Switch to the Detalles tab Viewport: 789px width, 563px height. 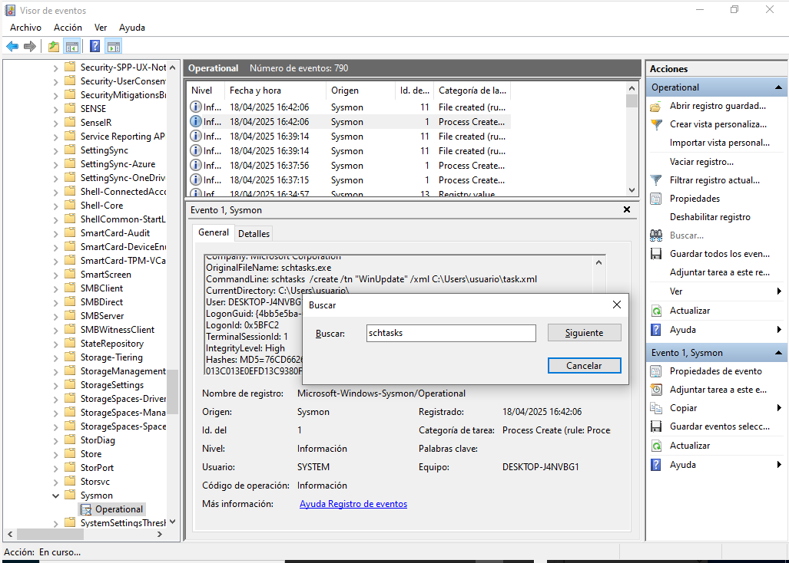pos(254,233)
